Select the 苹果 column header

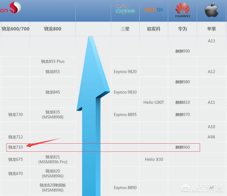tap(211, 29)
